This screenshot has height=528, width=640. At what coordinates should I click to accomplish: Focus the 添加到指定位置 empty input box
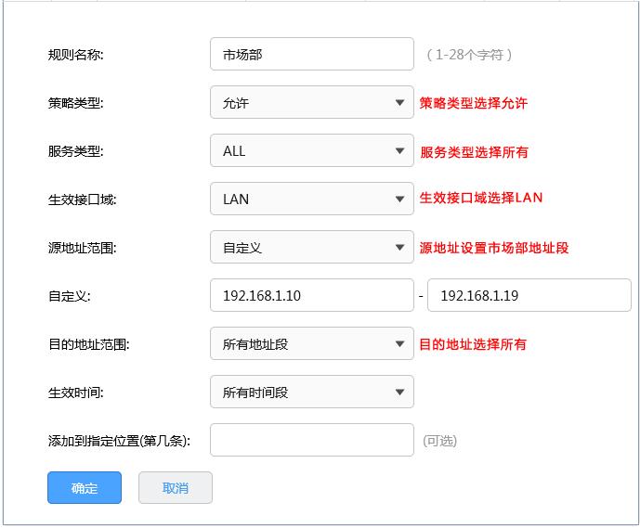pyautogui.click(x=311, y=441)
